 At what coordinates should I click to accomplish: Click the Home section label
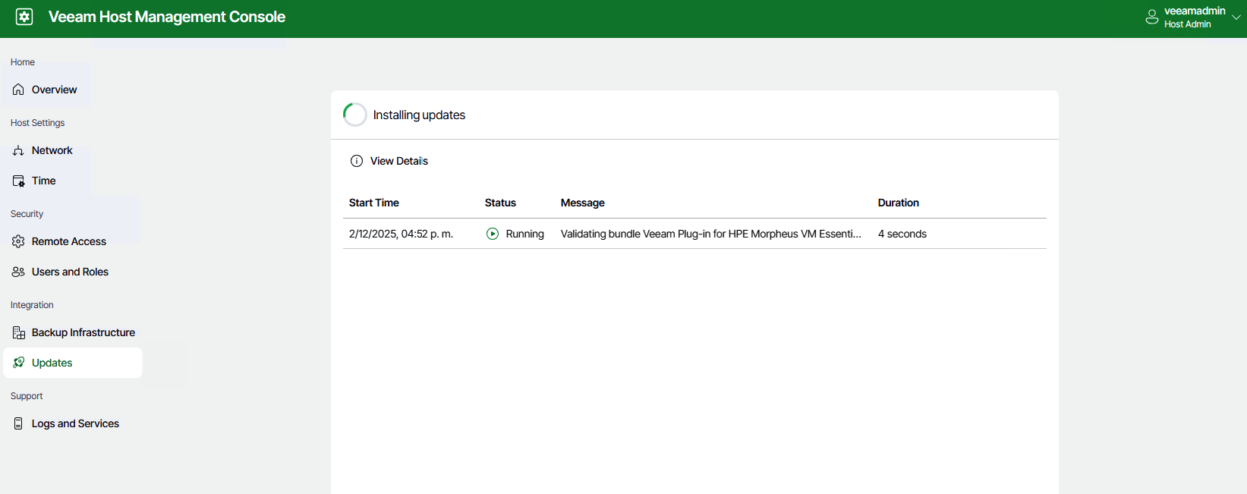23,62
